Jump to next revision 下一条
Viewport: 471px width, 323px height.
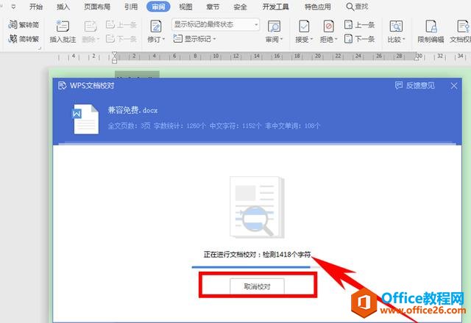point(360,39)
